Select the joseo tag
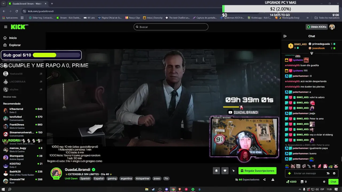Screen dimensions: 342x192 pos(157,178)
